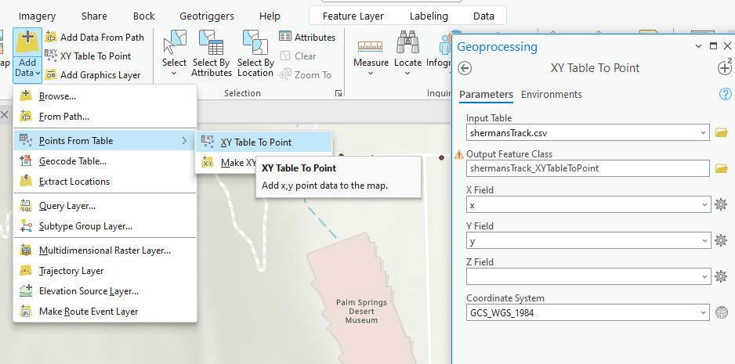735x364 pixels.
Task: Click the Coordinate System globe icon
Action: [722, 312]
